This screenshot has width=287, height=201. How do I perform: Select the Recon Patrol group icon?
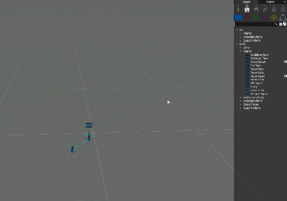point(248,69)
